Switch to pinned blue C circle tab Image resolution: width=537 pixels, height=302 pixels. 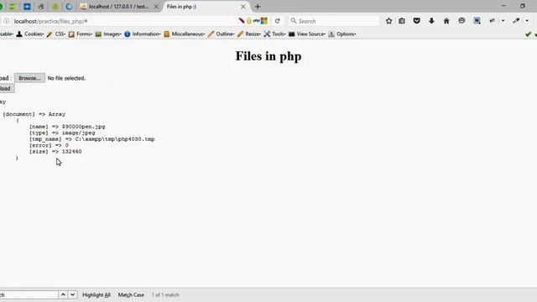click(x=69, y=7)
